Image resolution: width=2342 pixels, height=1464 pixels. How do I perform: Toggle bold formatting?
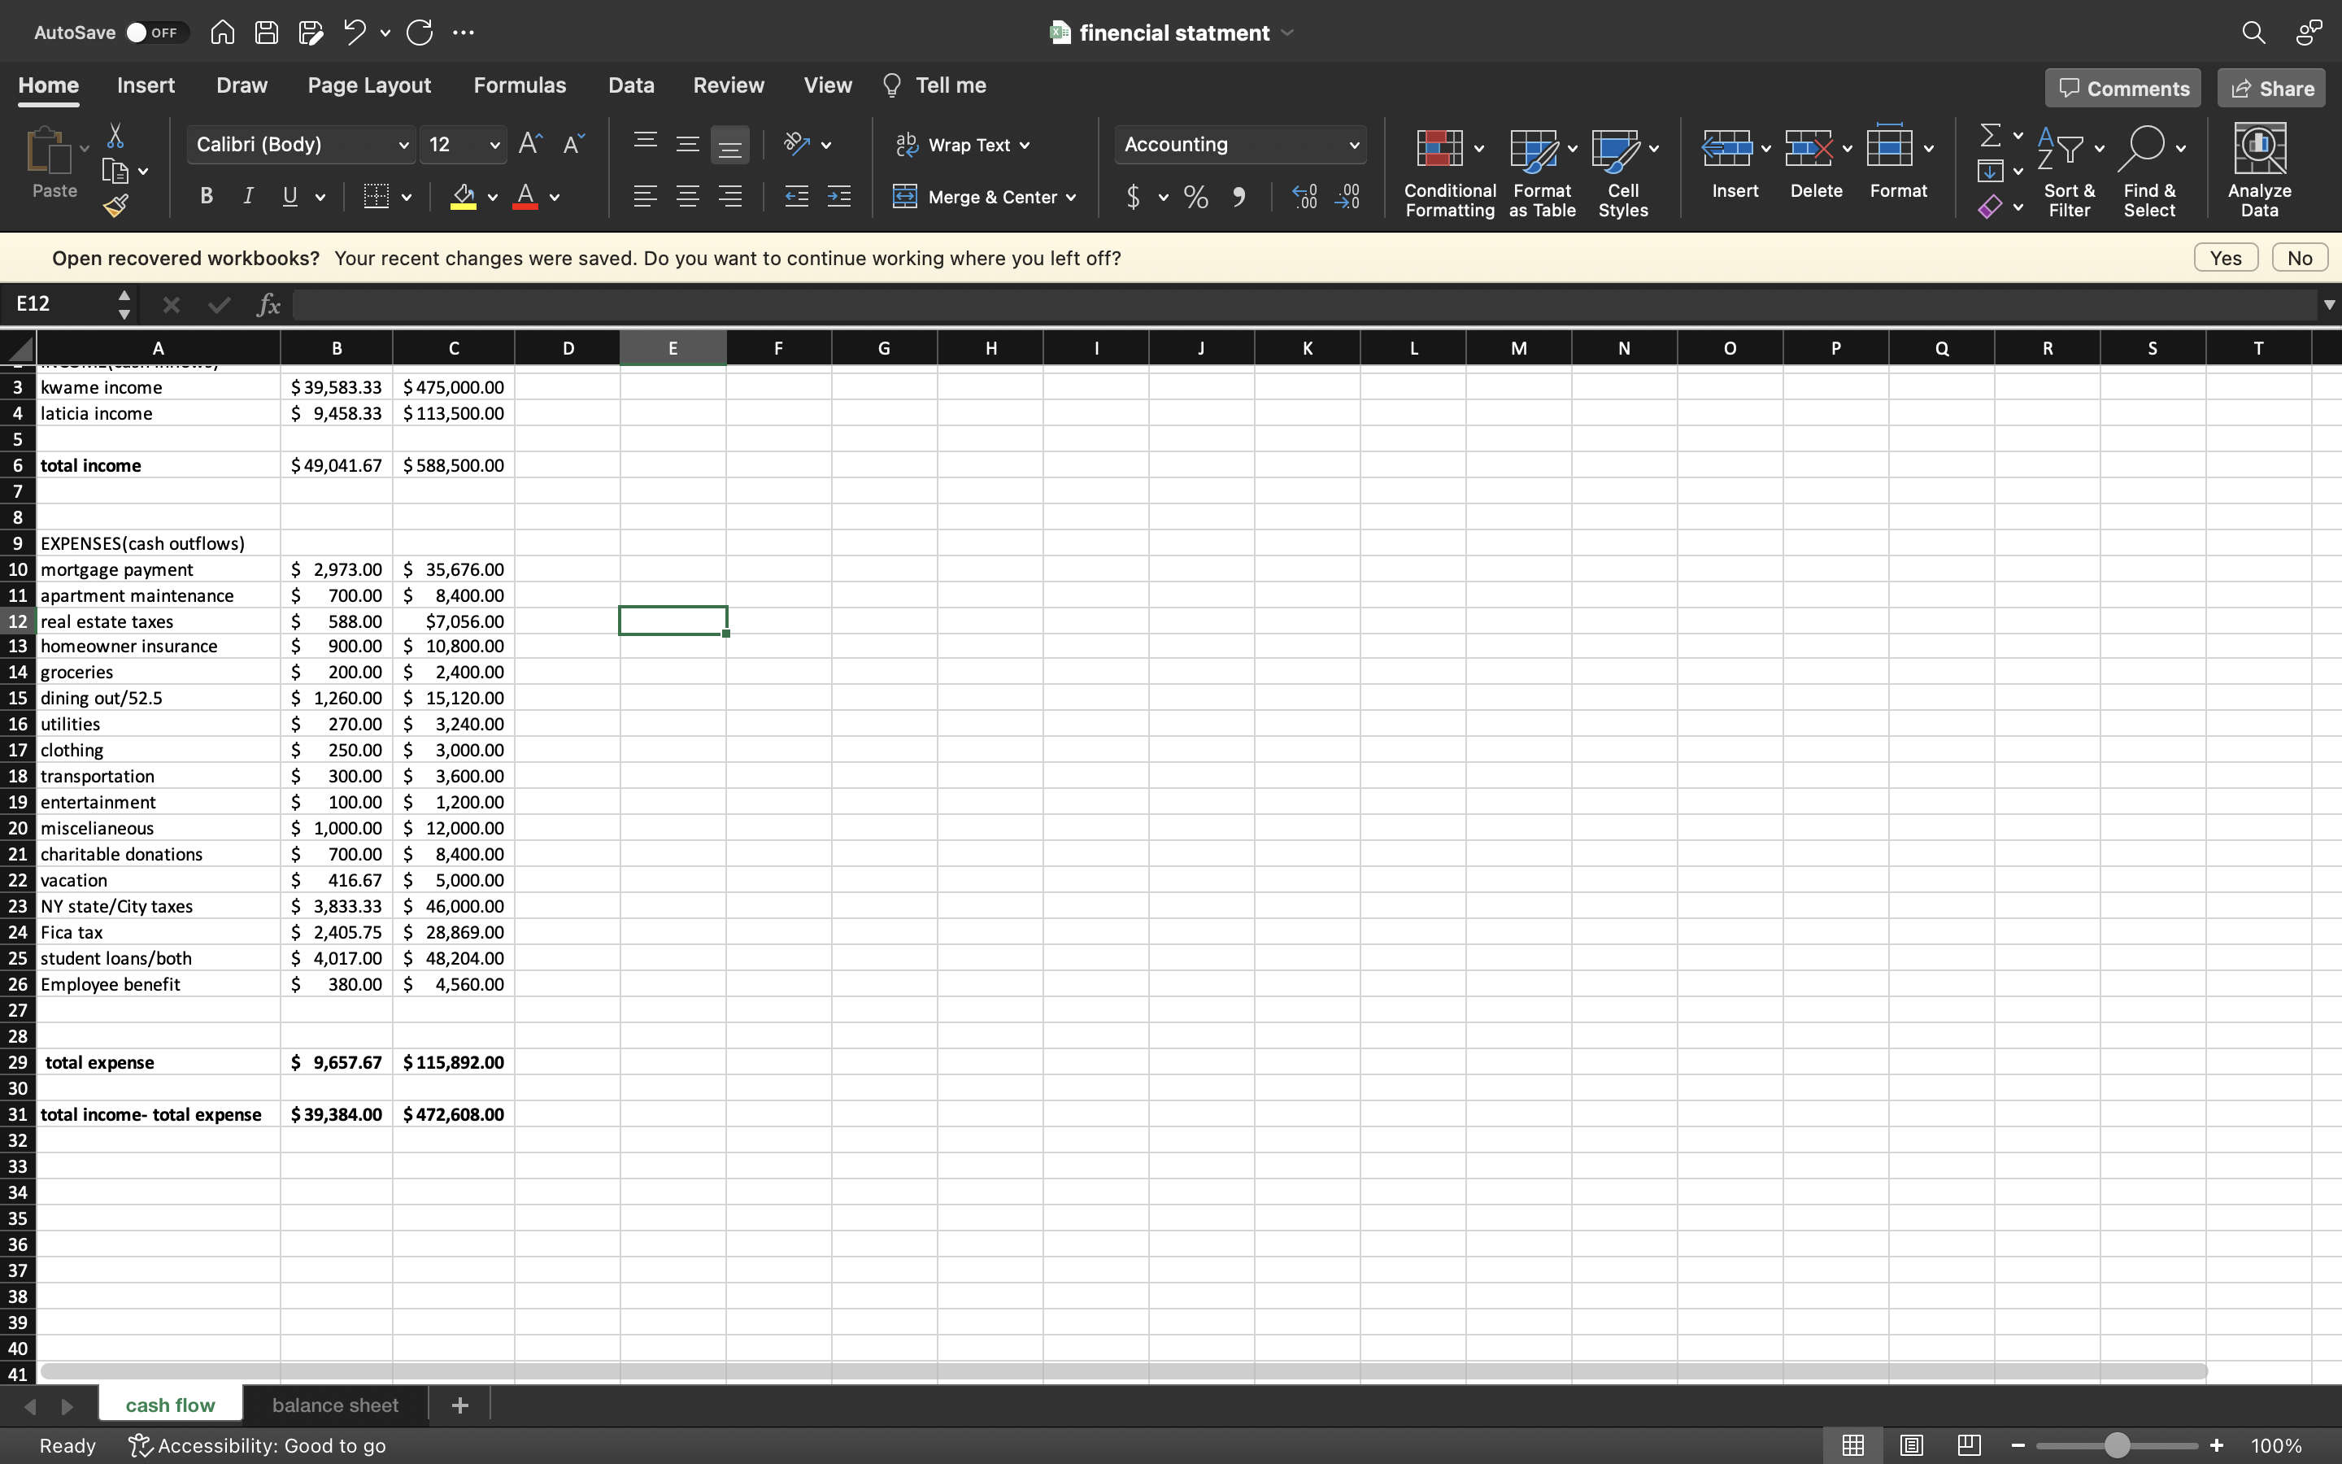[x=205, y=195]
